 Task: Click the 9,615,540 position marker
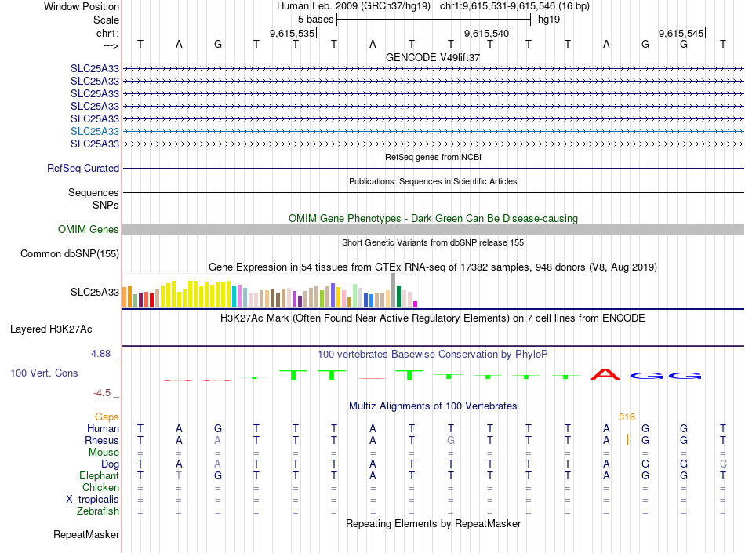click(x=486, y=33)
